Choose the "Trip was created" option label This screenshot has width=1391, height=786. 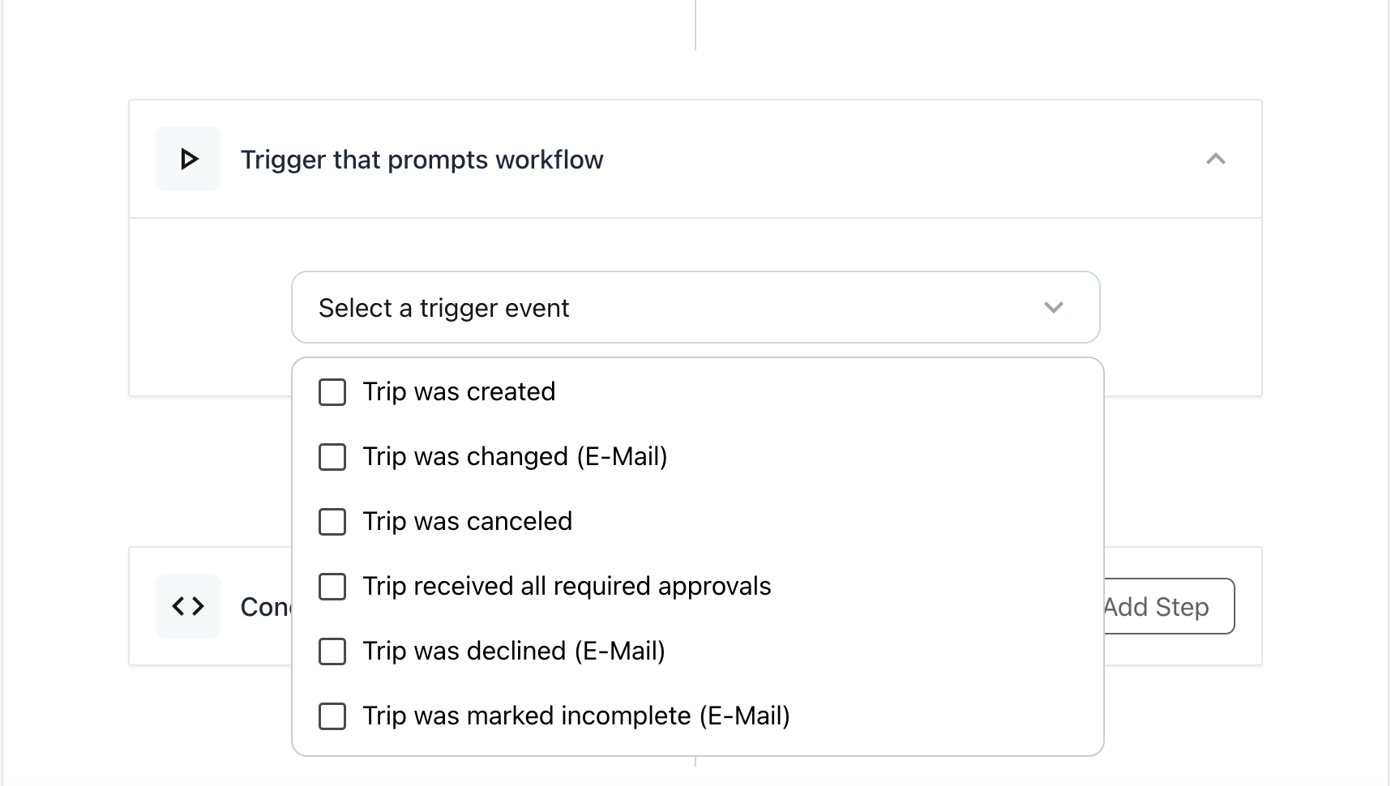(459, 392)
